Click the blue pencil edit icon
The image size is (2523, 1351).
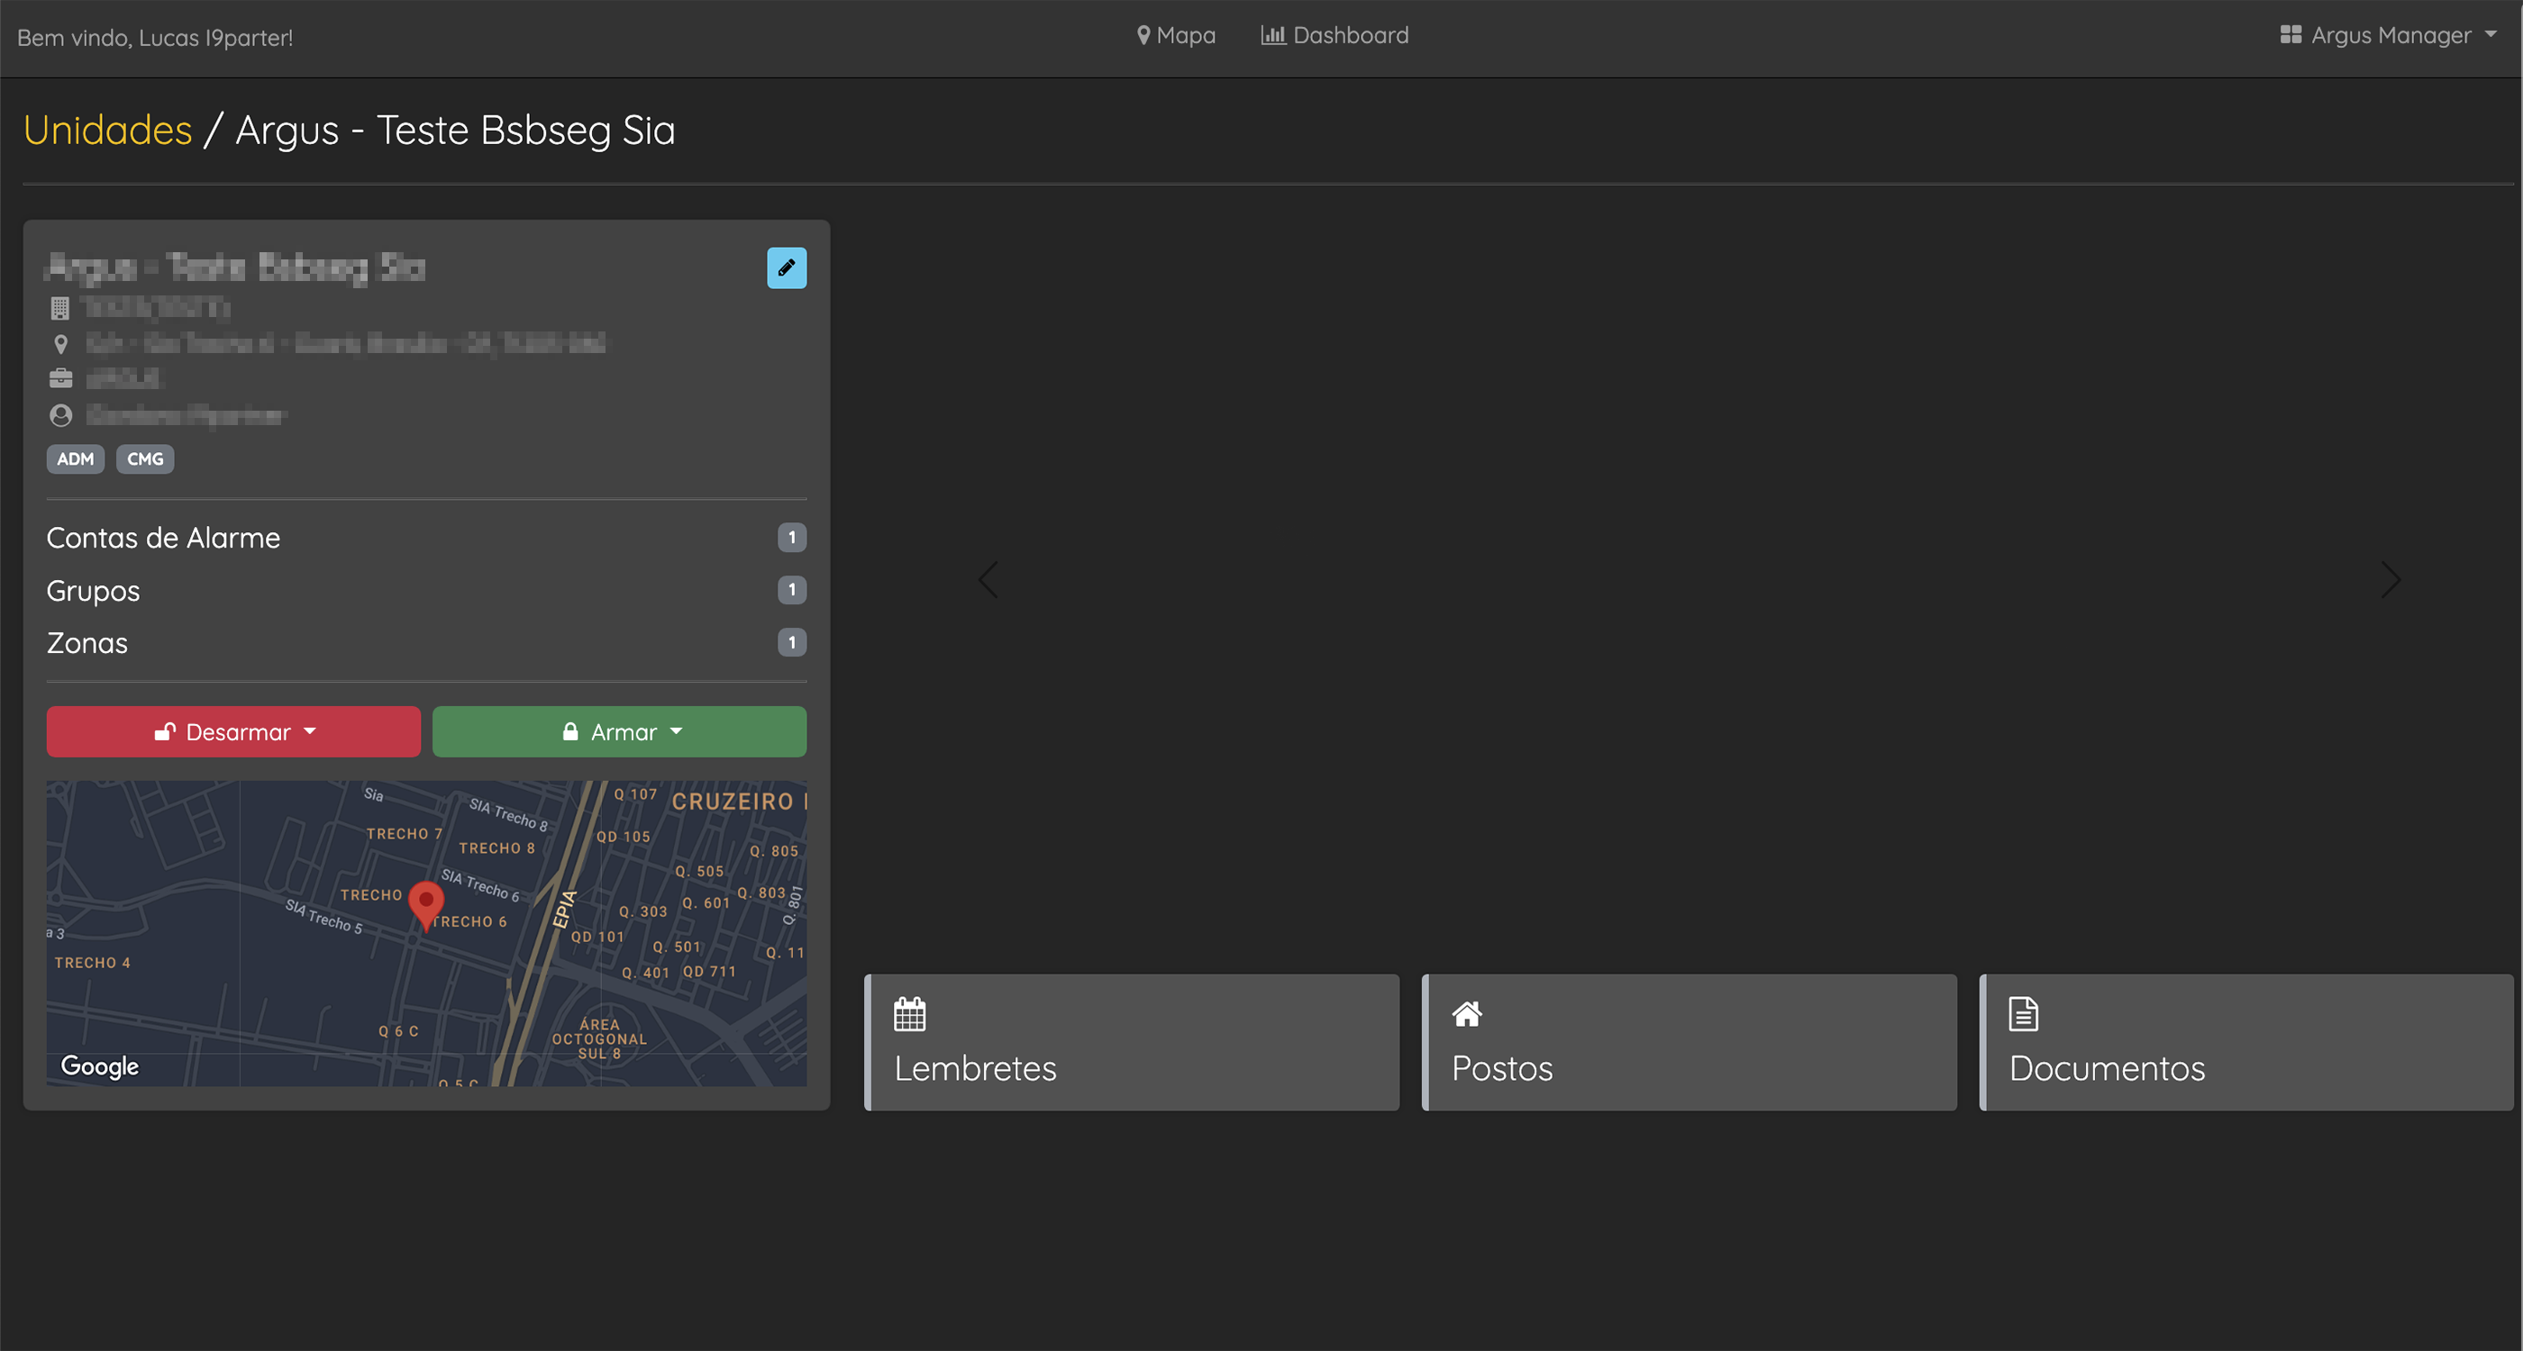tap(787, 267)
